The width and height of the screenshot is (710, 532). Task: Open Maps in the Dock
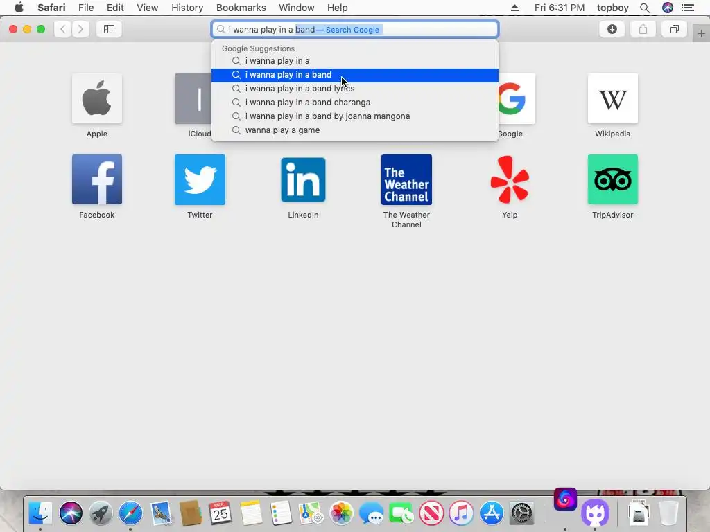[x=311, y=513]
